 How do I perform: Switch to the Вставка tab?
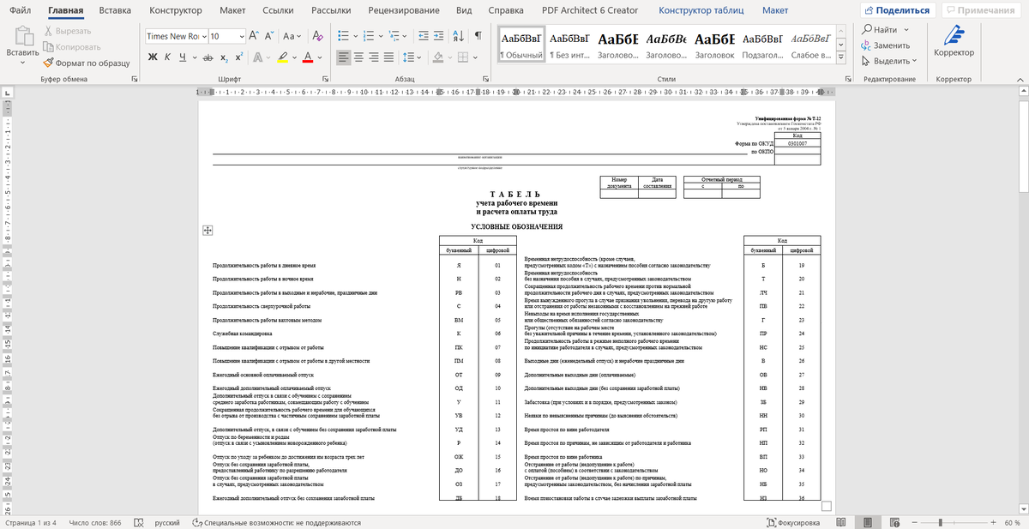pos(115,10)
